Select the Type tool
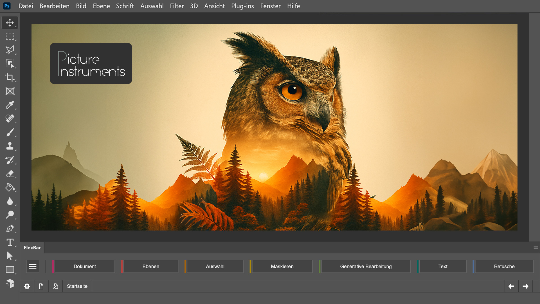540x304 pixels. click(x=10, y=242)
